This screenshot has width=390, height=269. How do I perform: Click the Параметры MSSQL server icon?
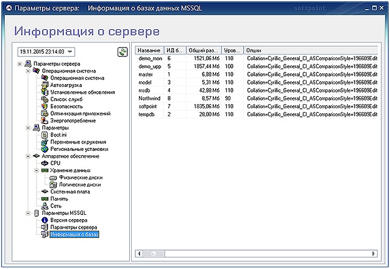(x=37, y=213)
